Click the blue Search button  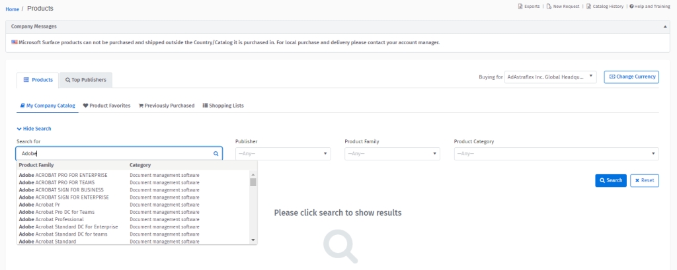(610, 180)
